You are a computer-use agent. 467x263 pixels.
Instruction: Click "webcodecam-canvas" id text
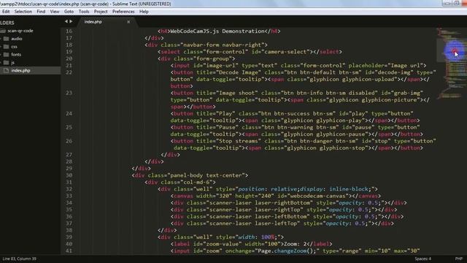coord(318,196)
